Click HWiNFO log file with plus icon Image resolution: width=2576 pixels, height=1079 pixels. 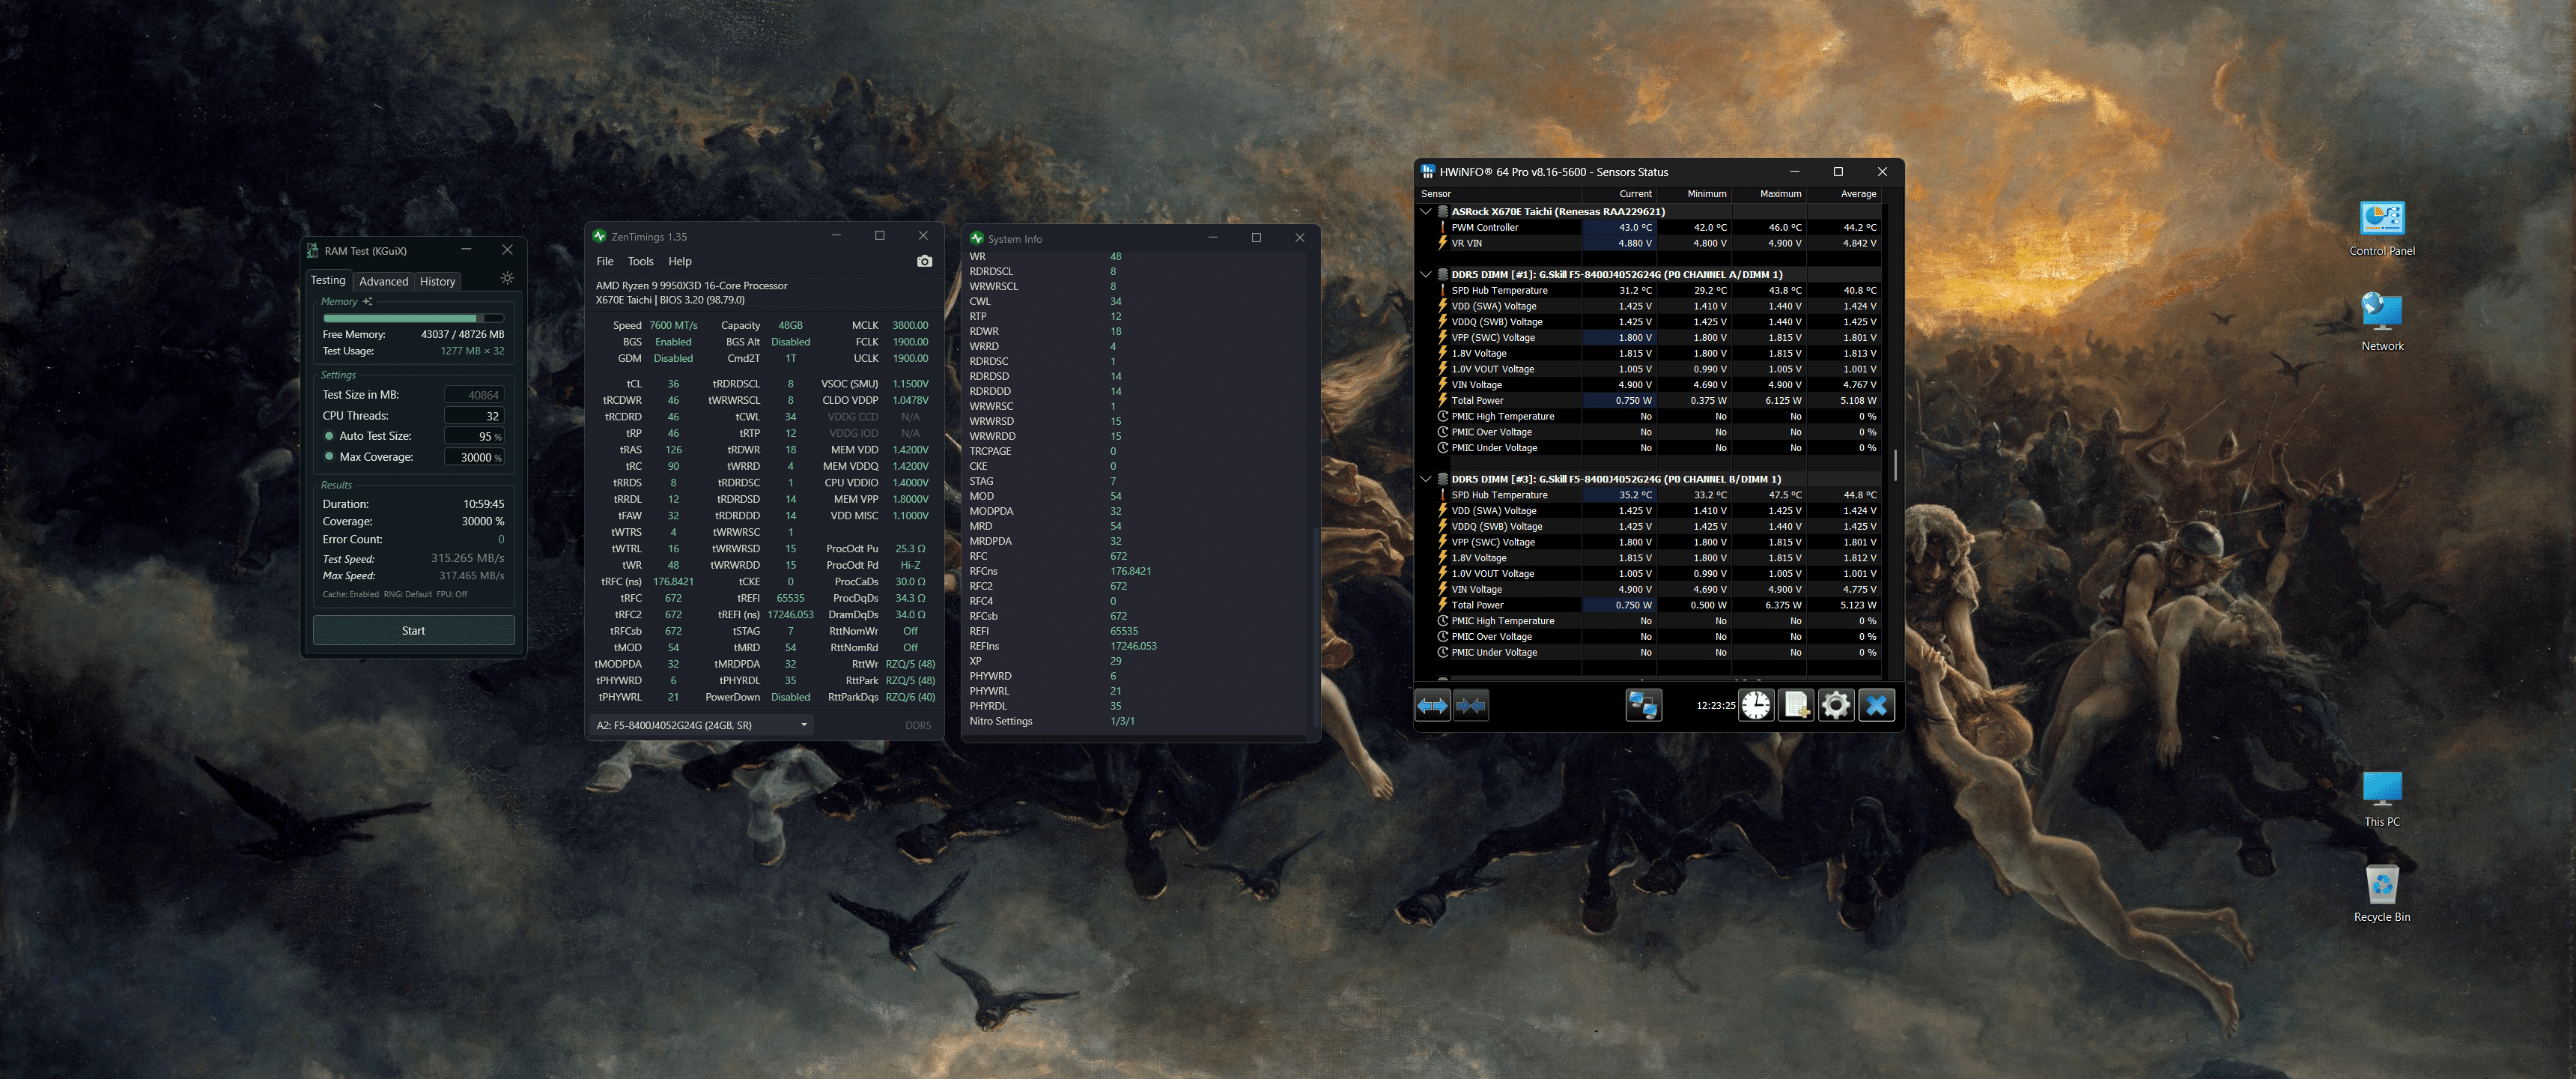pyautogui.click(x=1796, y=706)
